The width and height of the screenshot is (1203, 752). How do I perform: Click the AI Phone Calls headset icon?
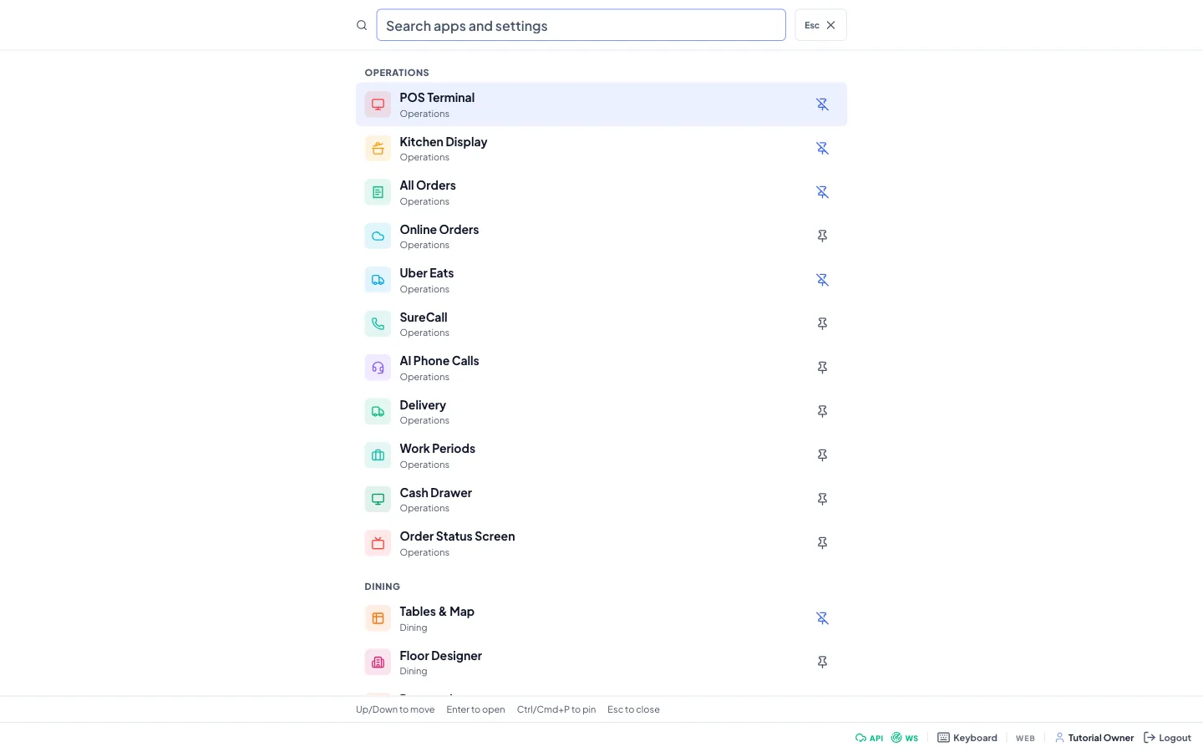click(x=378, y=368)
